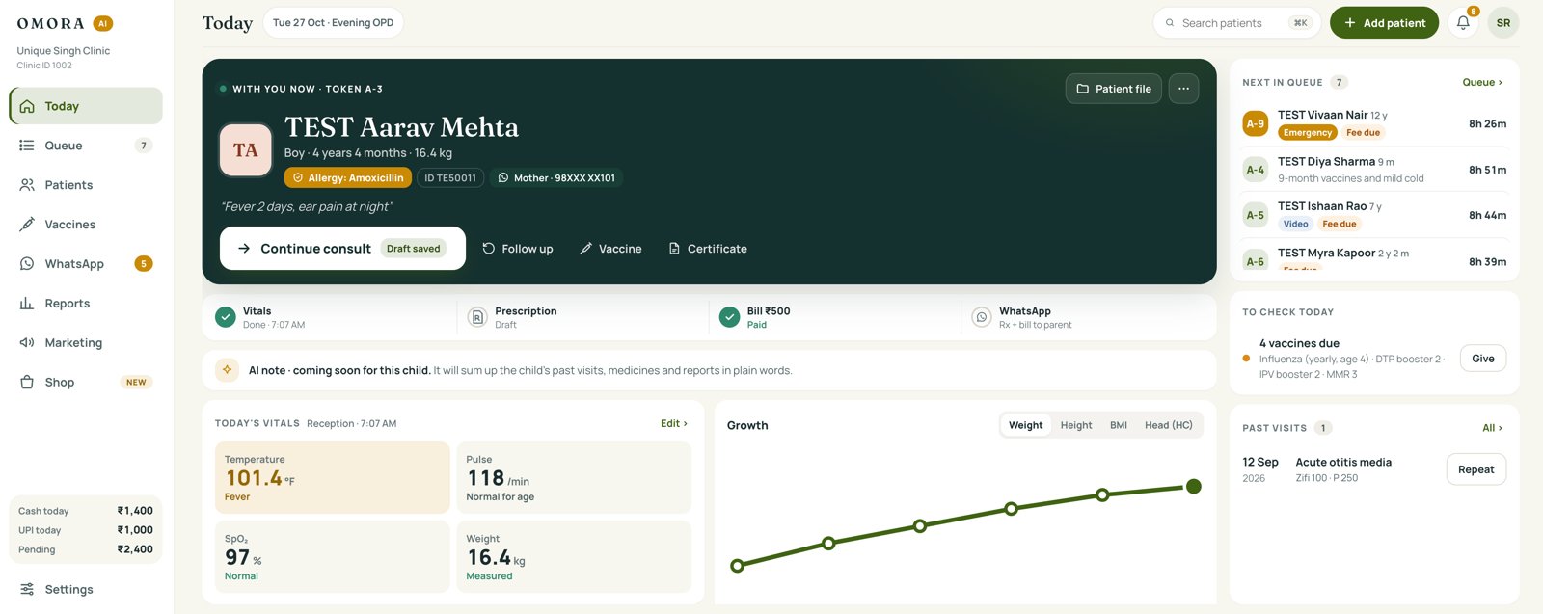Select the A-4 token badge
Viewport: 1543px width, 614px height.
click(x=1255, y=170)
